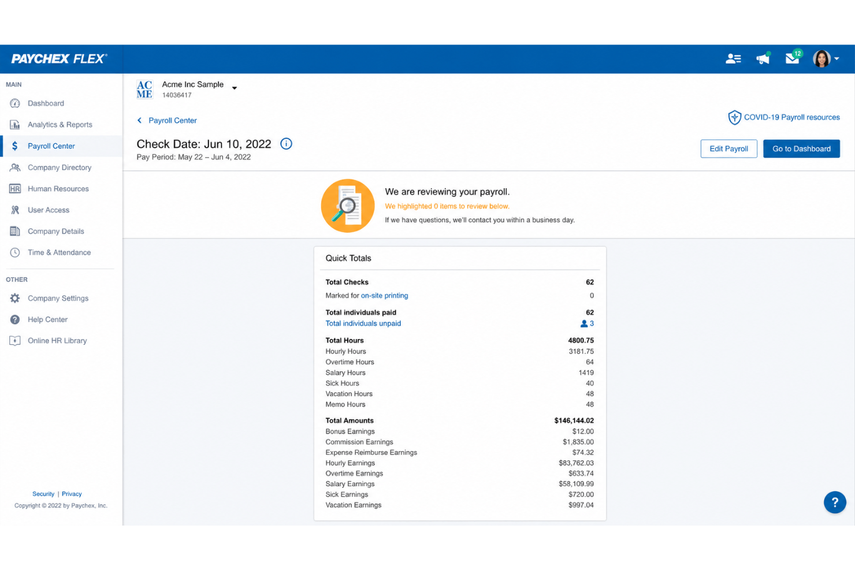Click Sick Earnings $720.00 value
Image resolution: width=855 pixels, height=570 pixels.
click(x=581, y=494)
